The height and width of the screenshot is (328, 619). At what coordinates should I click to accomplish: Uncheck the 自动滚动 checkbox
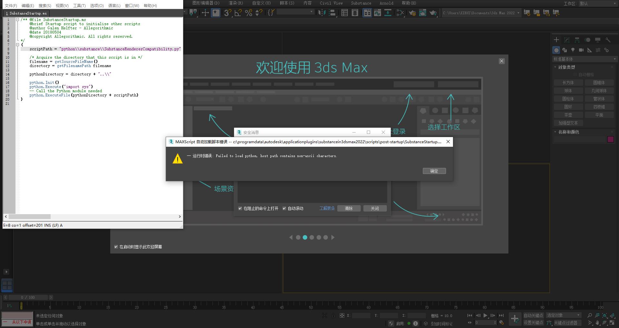285,208
